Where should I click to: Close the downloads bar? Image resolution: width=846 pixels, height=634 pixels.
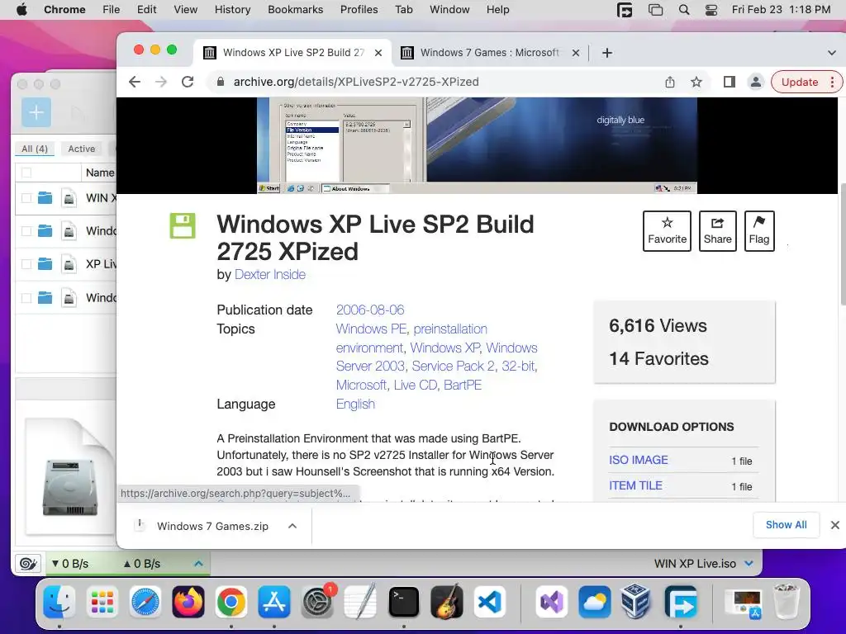[834, 525]
